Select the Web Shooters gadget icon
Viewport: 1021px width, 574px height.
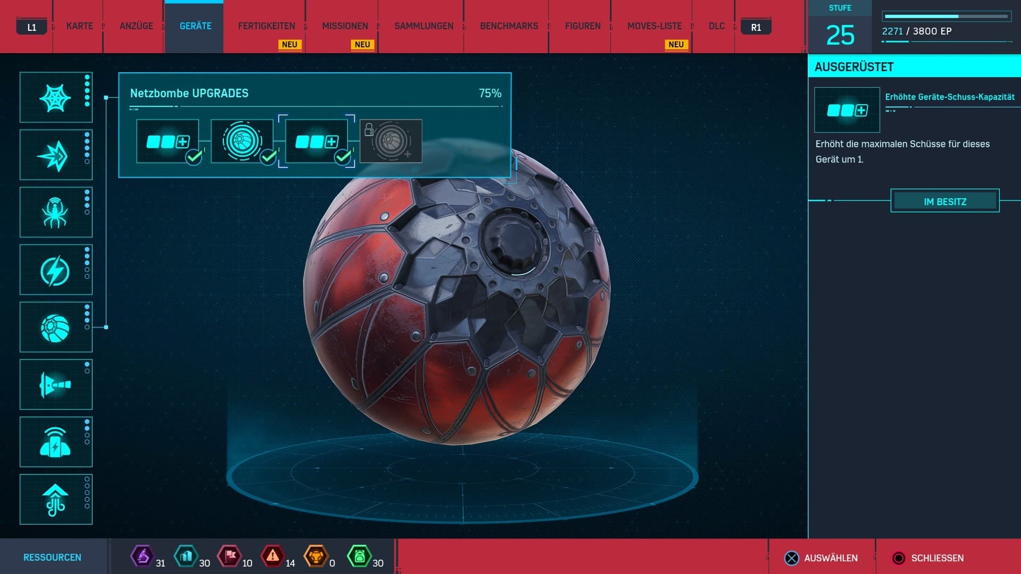pyautogui.click(x=56, y=97)
